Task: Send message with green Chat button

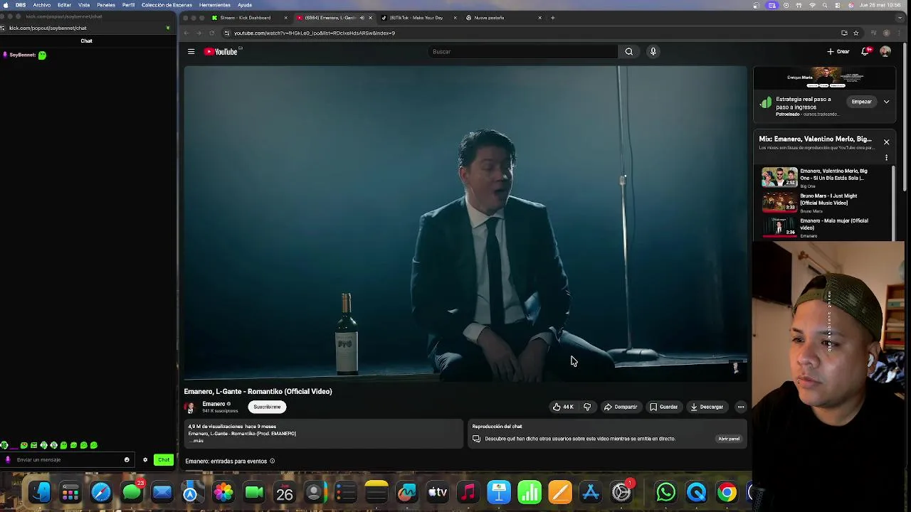Action: pyautogui.click(x=164, y=459)
